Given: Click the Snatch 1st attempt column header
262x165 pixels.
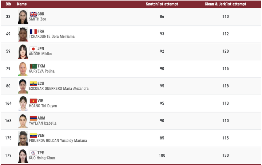Looking at the screenshot, I should [162, 4].
